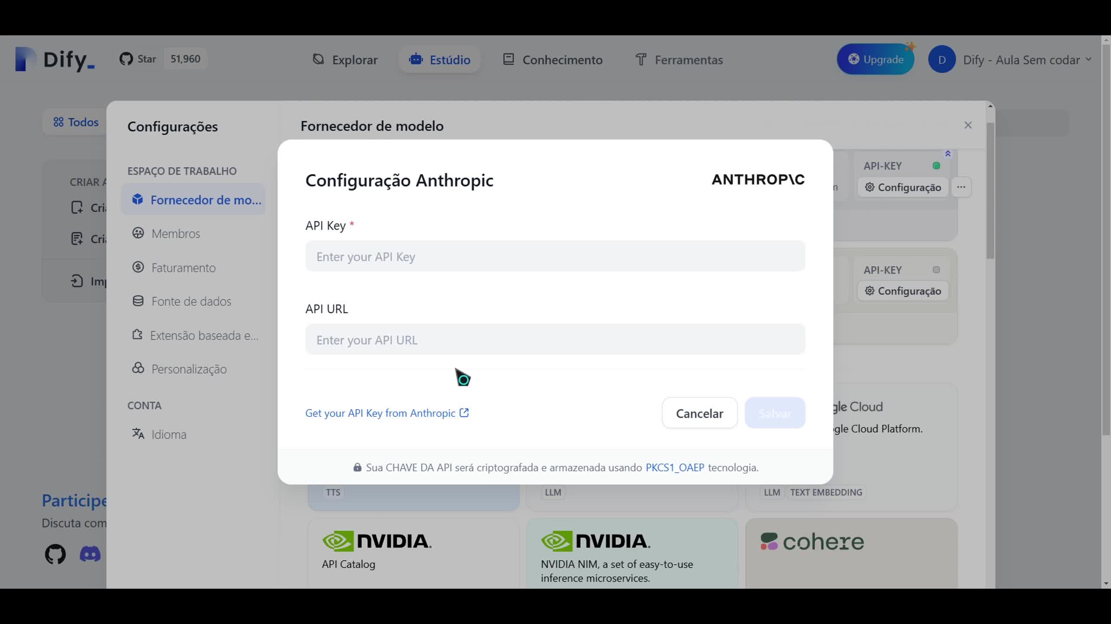Open the Faturamento billing icon
This screenshot has width=1111, height=624.
click(x=138, y=267)
